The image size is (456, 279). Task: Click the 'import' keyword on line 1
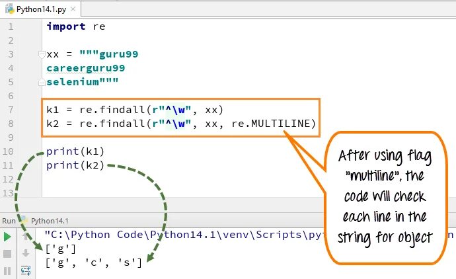[66, 26]
